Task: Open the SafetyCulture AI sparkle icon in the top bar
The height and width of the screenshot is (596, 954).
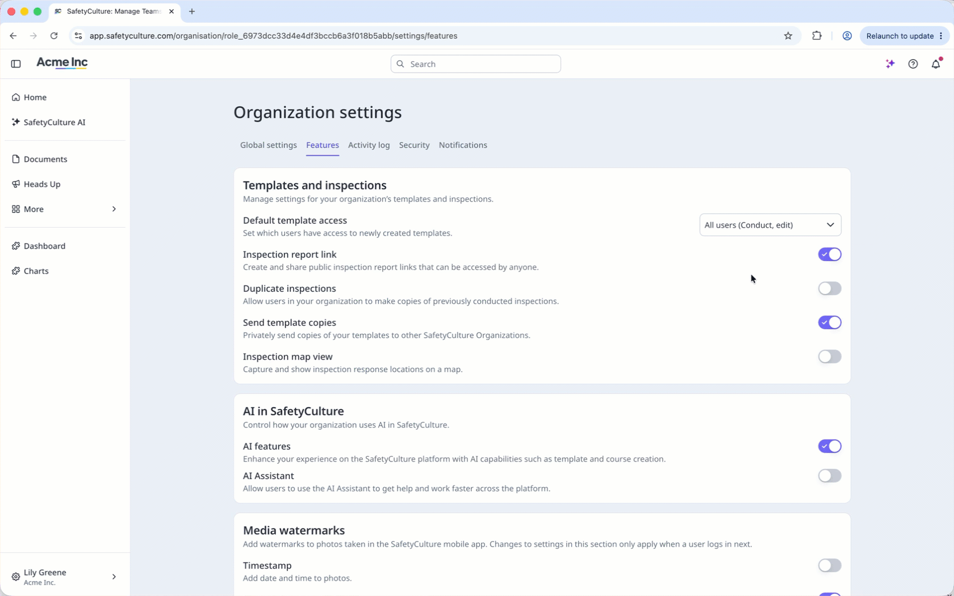Action: 890,64
